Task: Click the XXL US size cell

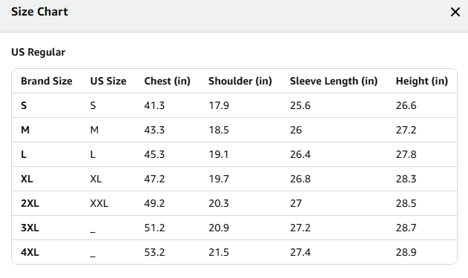Action: click(x=99, y=203)
